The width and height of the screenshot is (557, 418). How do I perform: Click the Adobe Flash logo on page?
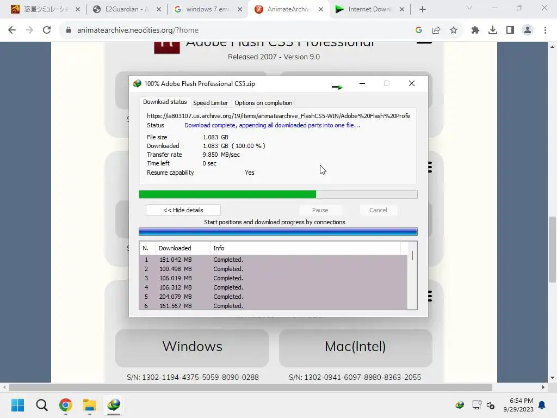pos(166,47)
